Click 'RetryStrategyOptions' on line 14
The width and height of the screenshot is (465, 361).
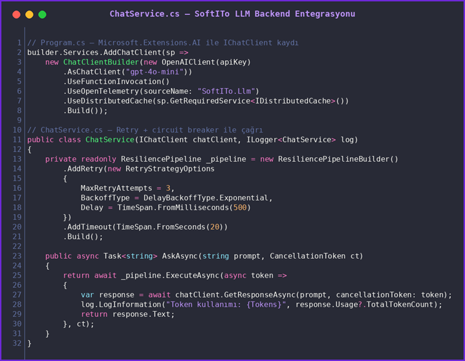[x=170, y=169]
